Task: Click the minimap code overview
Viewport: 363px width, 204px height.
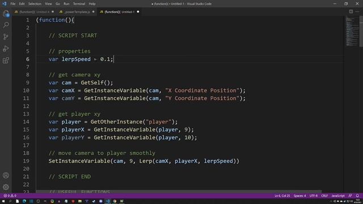Action: 352,32
